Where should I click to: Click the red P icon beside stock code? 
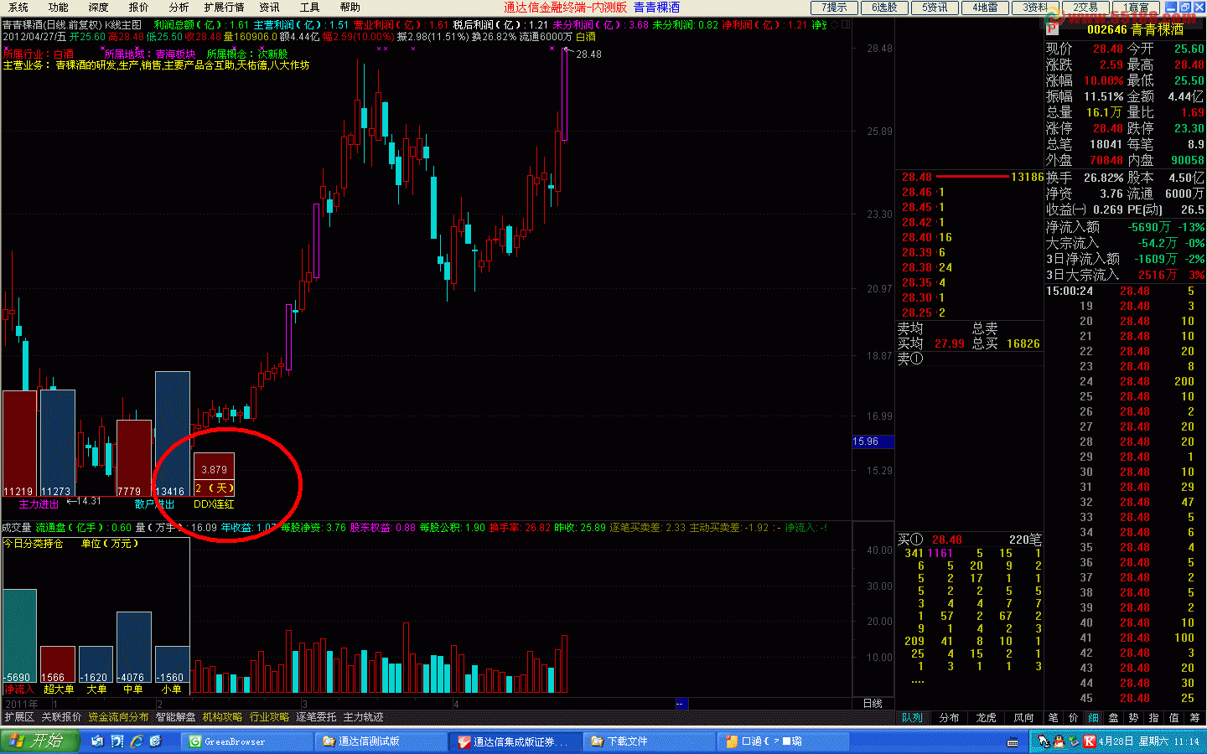(x=1052, y=28)
